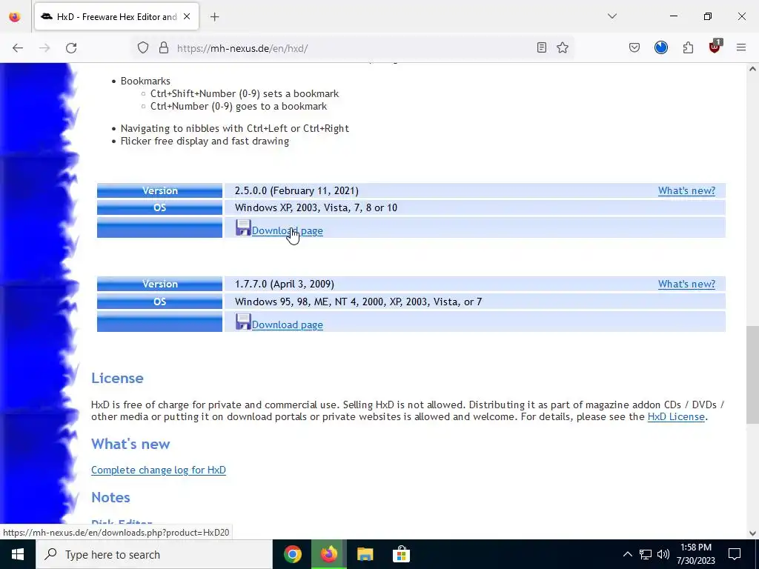759x569 pixels.
Task: Show hidden system tray icons chevron
Action: pos(627,554)
